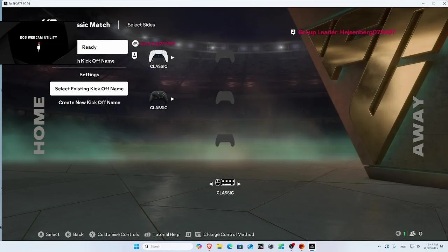Open Brave browser from the taskbar
The image size is (448, 252).
pos(209,246)
